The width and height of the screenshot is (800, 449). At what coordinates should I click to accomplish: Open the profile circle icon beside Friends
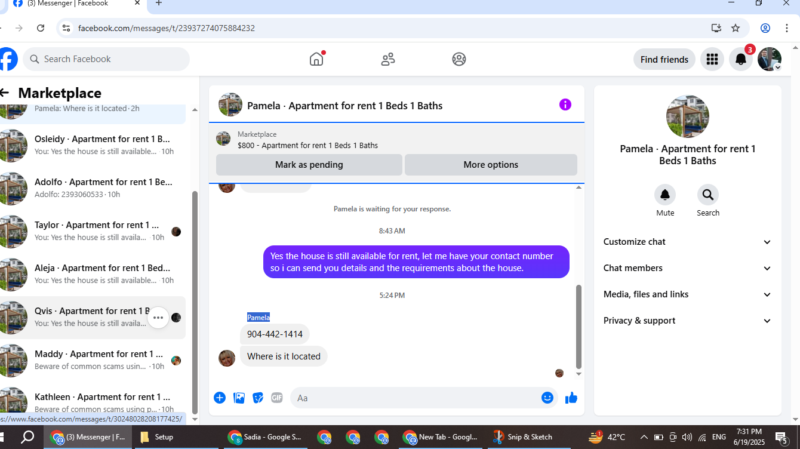click(x=459, y=59)
